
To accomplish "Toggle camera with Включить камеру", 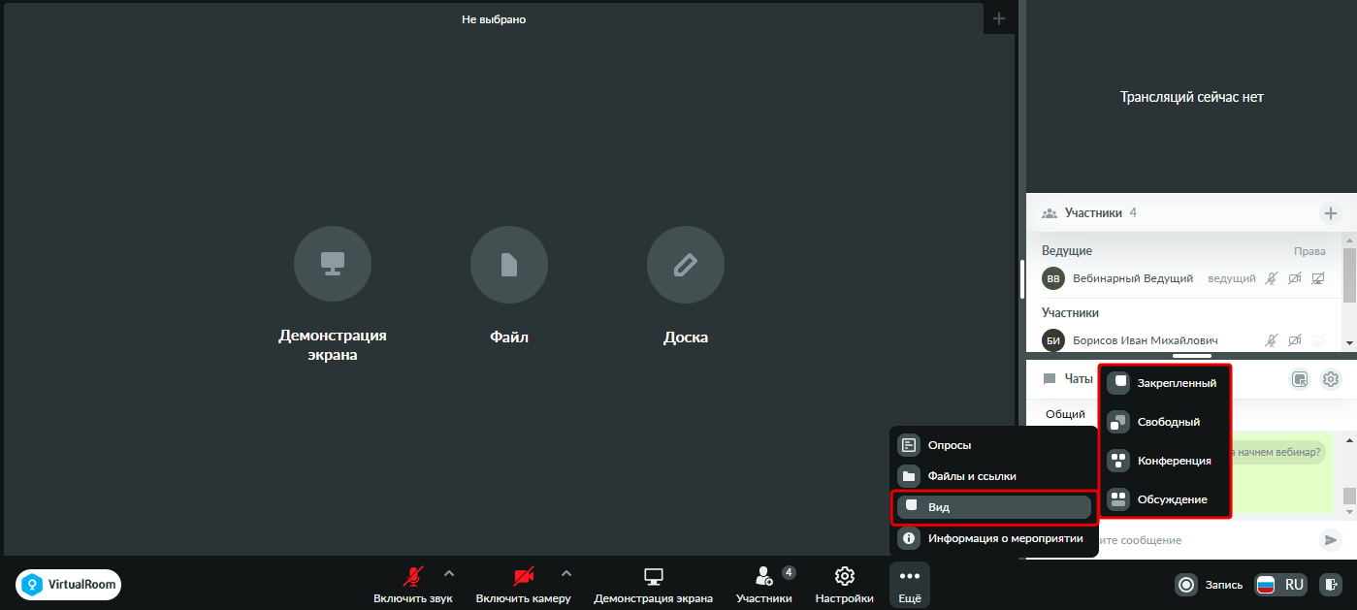I will [x=524, y=585].
